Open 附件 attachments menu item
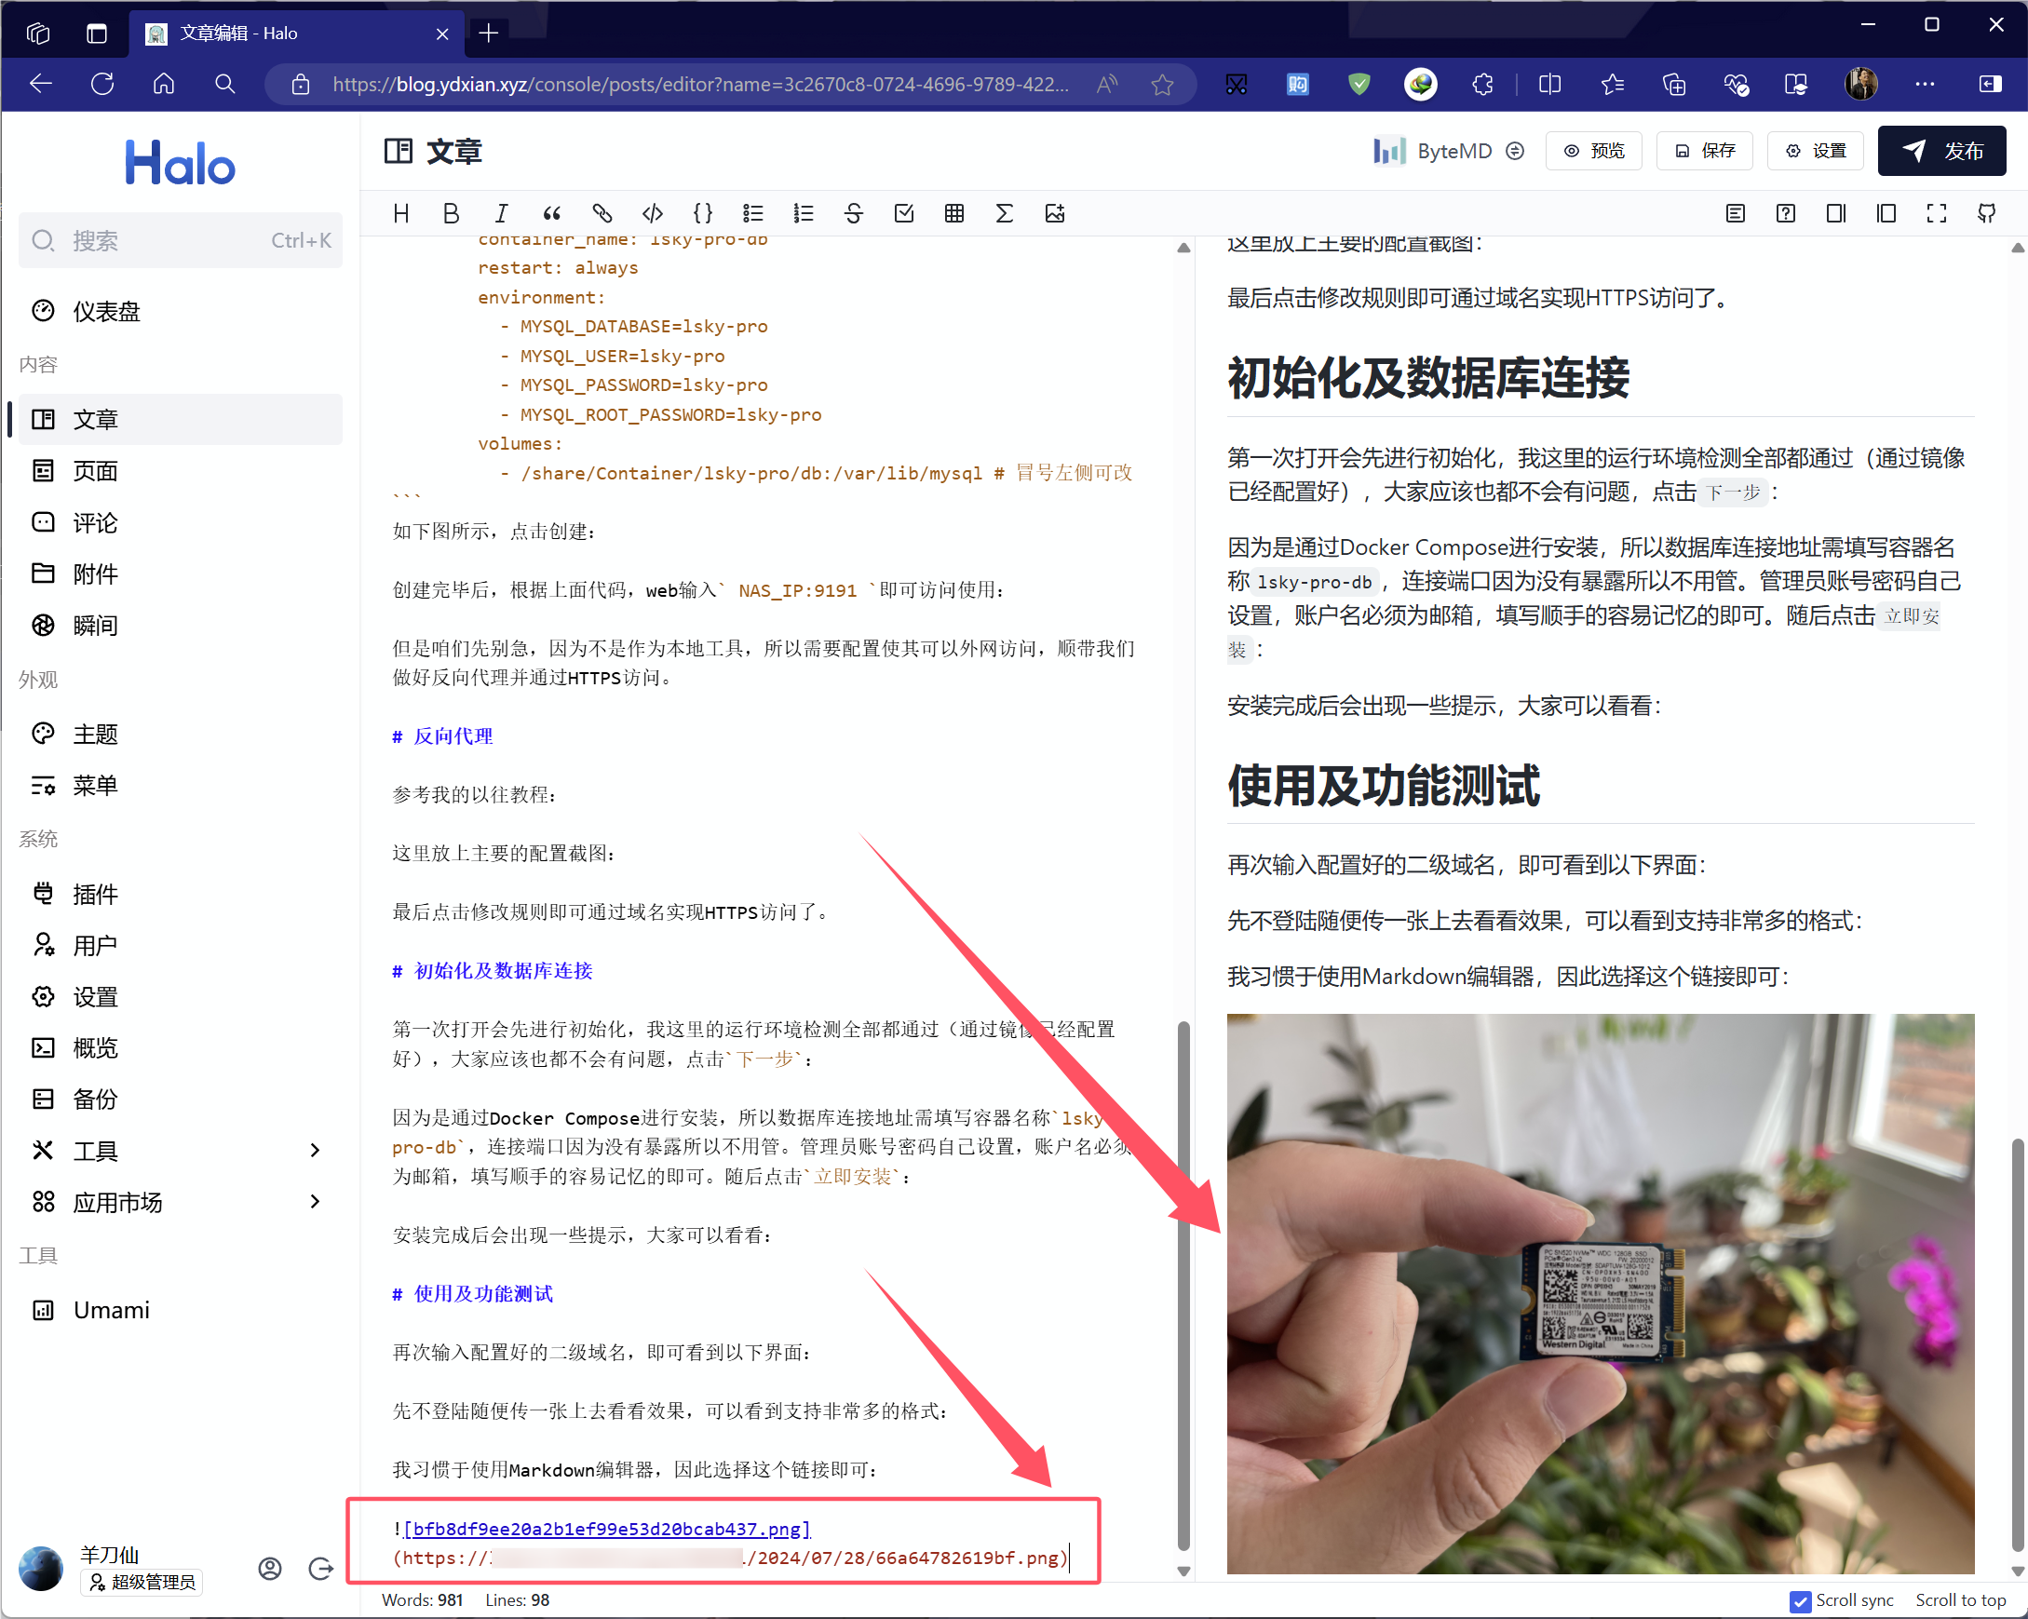 point(180,573)
